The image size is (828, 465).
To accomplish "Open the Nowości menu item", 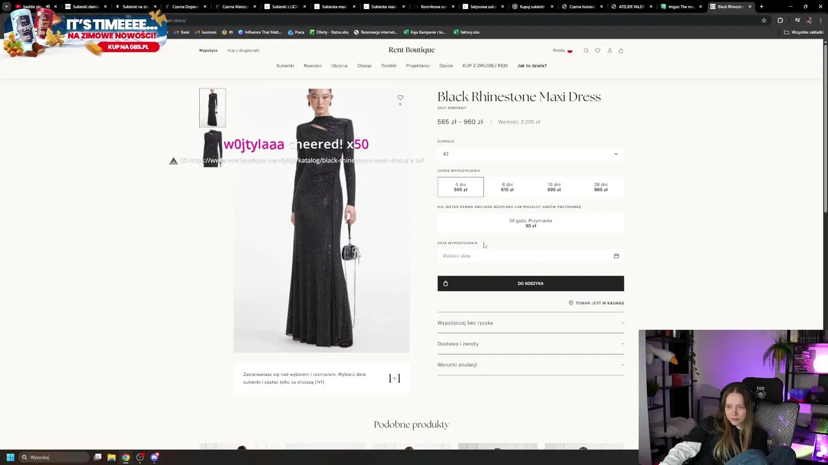I will click(312, 65).
